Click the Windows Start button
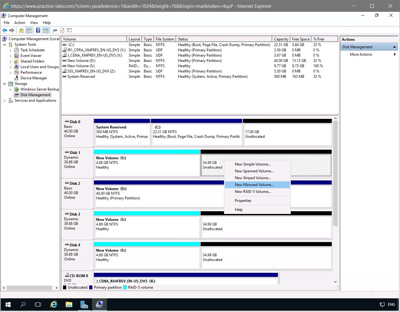 pyautogui.click(x=8, y=305)
